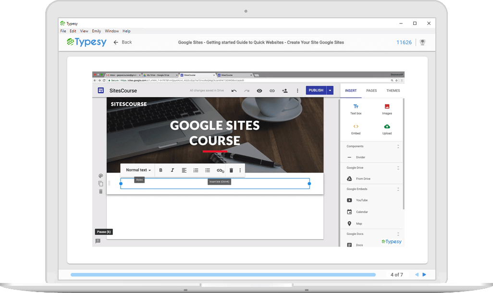This screenshot has height=293, width=493.
Task: Click the undo arrow in Sites toolbar
Action: coord(234,91)
